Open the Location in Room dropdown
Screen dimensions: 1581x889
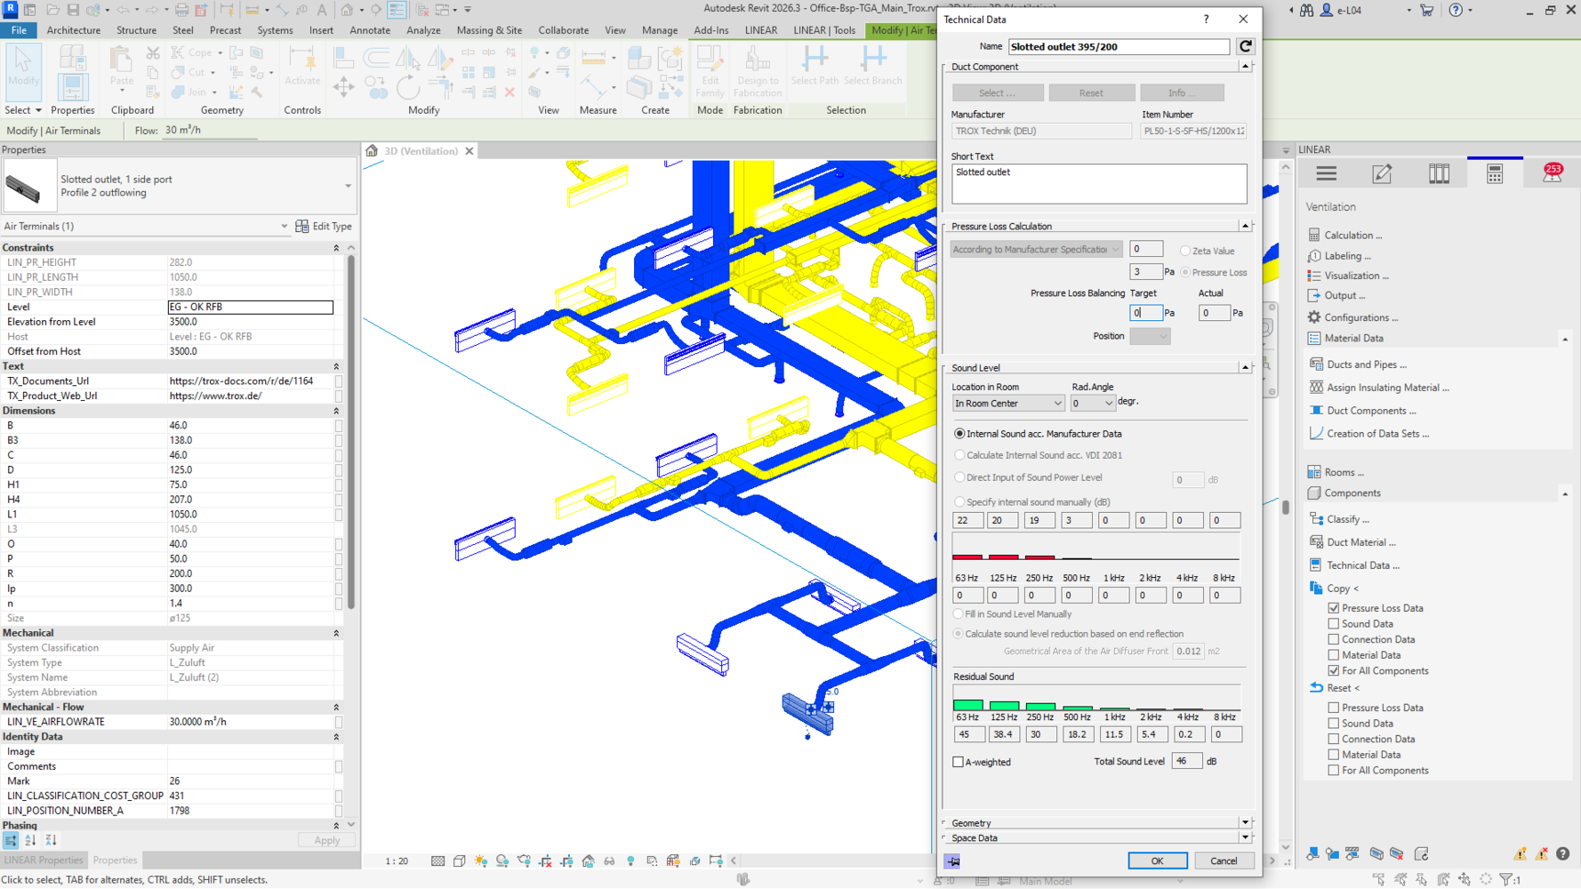[1007, 404]
